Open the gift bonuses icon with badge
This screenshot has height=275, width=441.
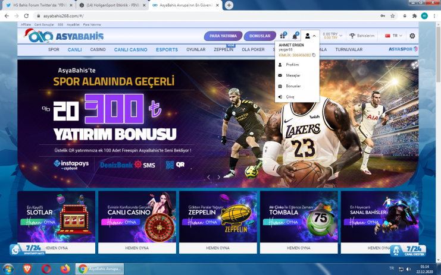click(x=283, y=36)
